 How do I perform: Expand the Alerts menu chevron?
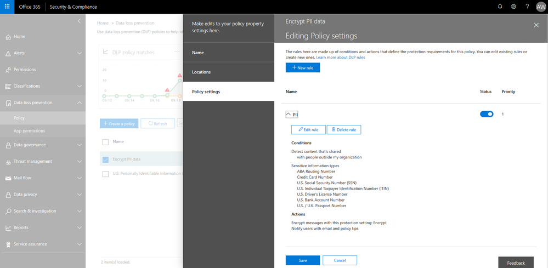pos(80,53)
